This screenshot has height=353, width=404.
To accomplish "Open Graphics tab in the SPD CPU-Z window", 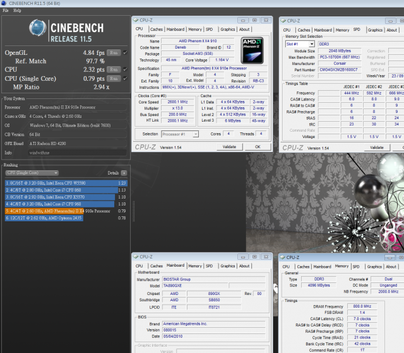I will [x=375, y=30].
